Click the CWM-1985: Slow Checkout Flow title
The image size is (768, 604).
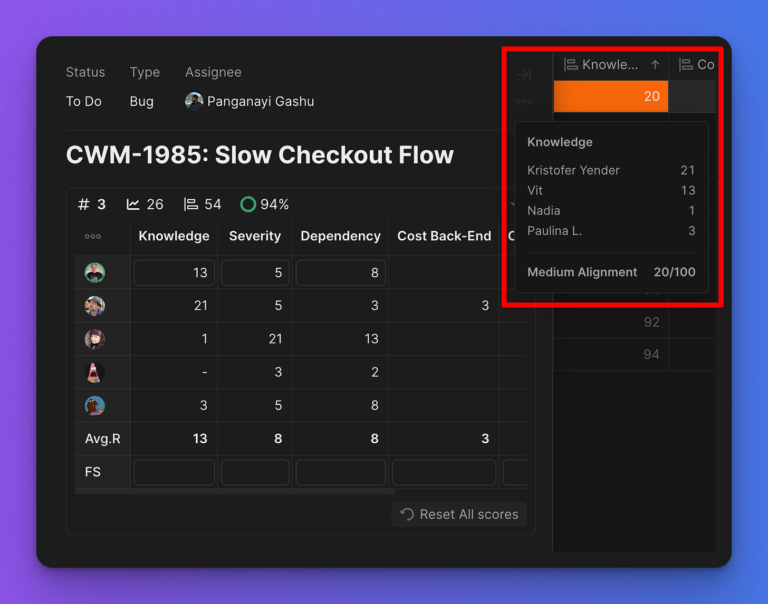[260, 155]
